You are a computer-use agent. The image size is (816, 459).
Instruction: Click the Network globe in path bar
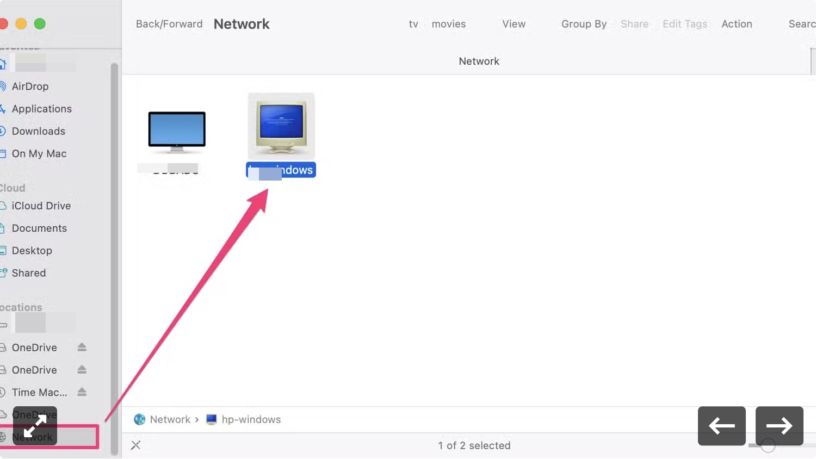click(x=140, y=419)
